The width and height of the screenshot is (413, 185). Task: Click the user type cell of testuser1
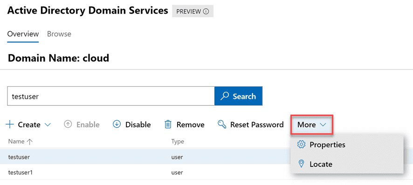177,172
